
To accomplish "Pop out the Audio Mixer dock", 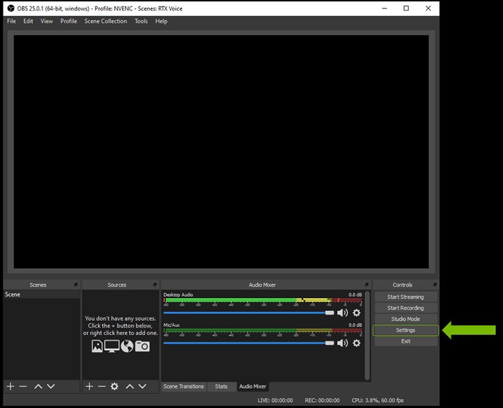I will tap(366, 285).
